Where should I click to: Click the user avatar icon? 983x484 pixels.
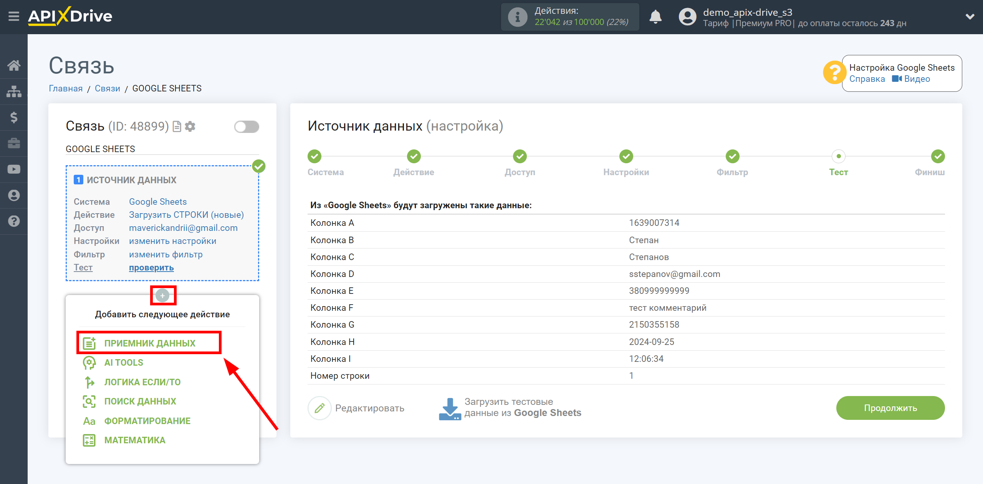pyautogui.click(x=687, y=17)
